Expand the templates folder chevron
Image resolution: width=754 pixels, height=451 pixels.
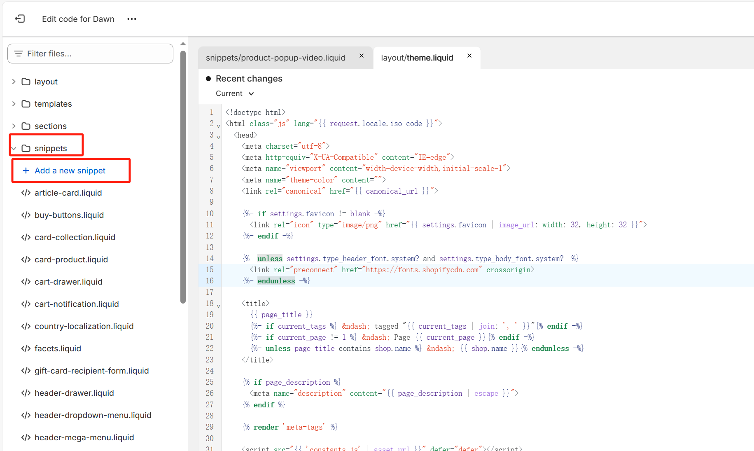coord(14,104)
